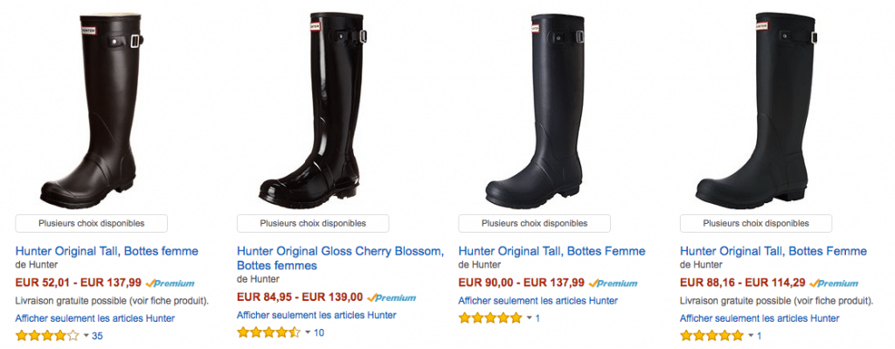Viewport: 895px width, 349px height.
Task: Open the first Plusieurs choix disponibles button
Action: pyautogui.click(x=91, y=223)
